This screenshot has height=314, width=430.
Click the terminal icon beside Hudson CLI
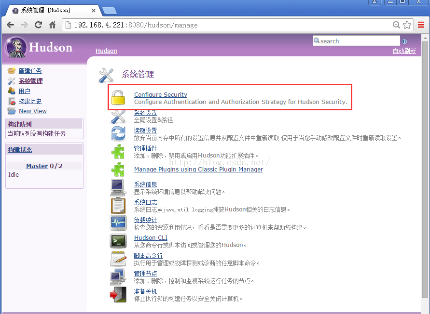coord(118,241)
